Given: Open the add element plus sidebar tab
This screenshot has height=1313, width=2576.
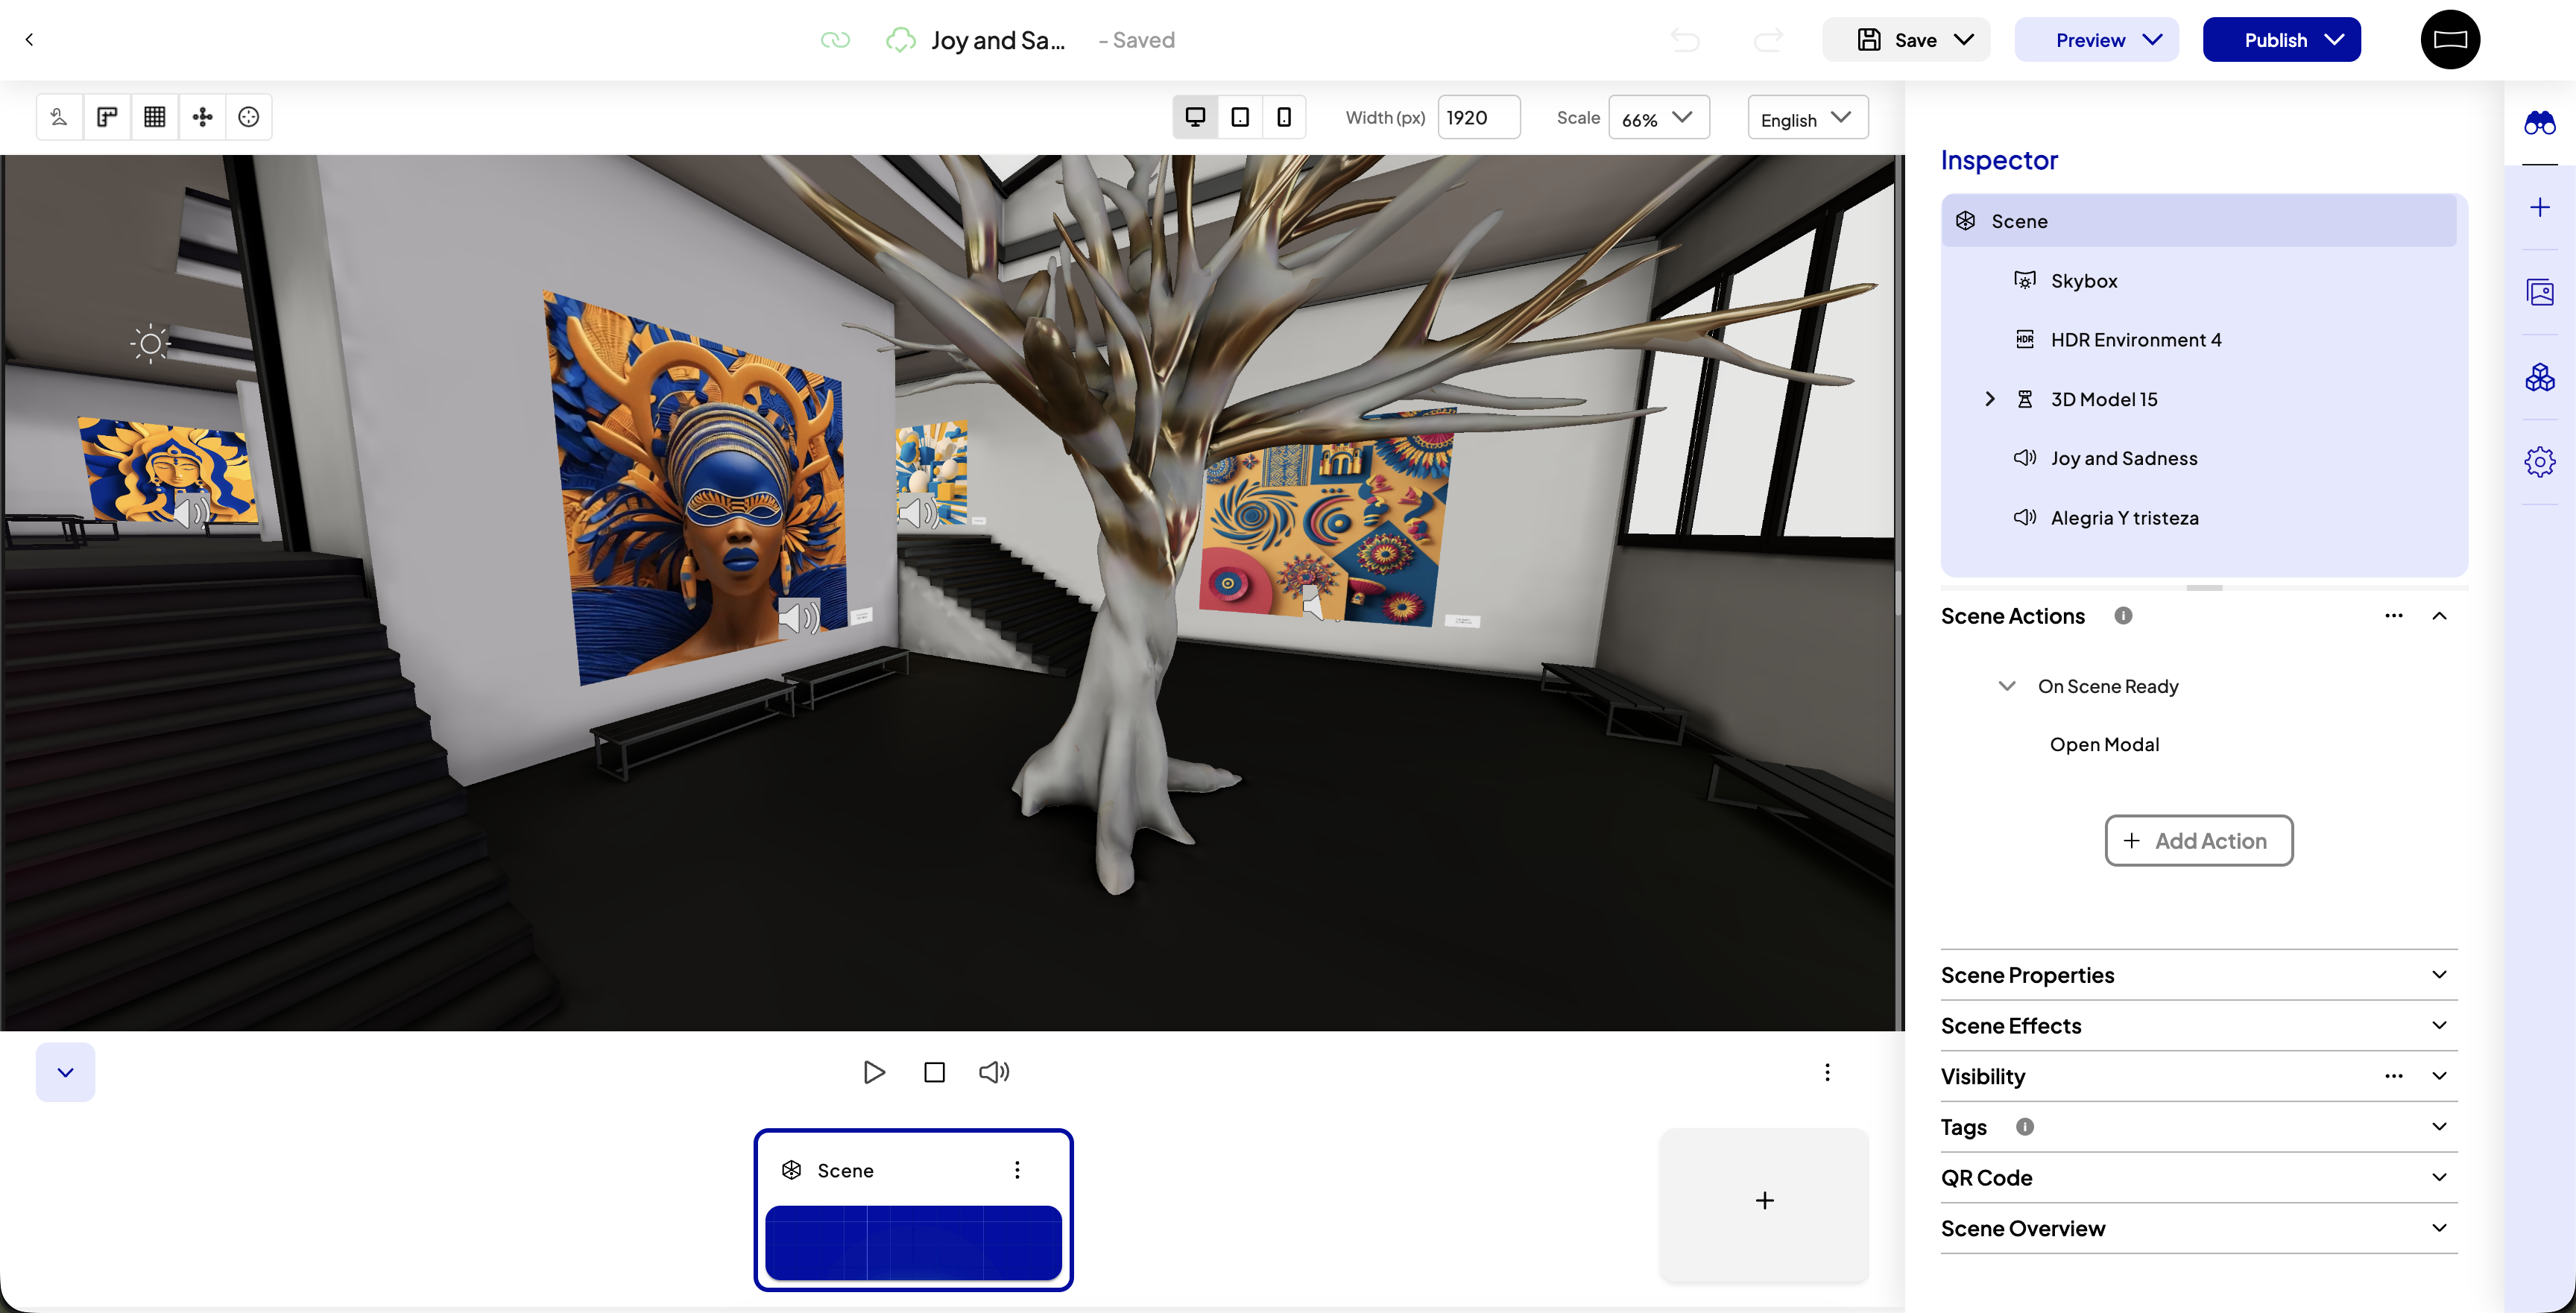Looking at the screenshot, I should (2539, 207).
